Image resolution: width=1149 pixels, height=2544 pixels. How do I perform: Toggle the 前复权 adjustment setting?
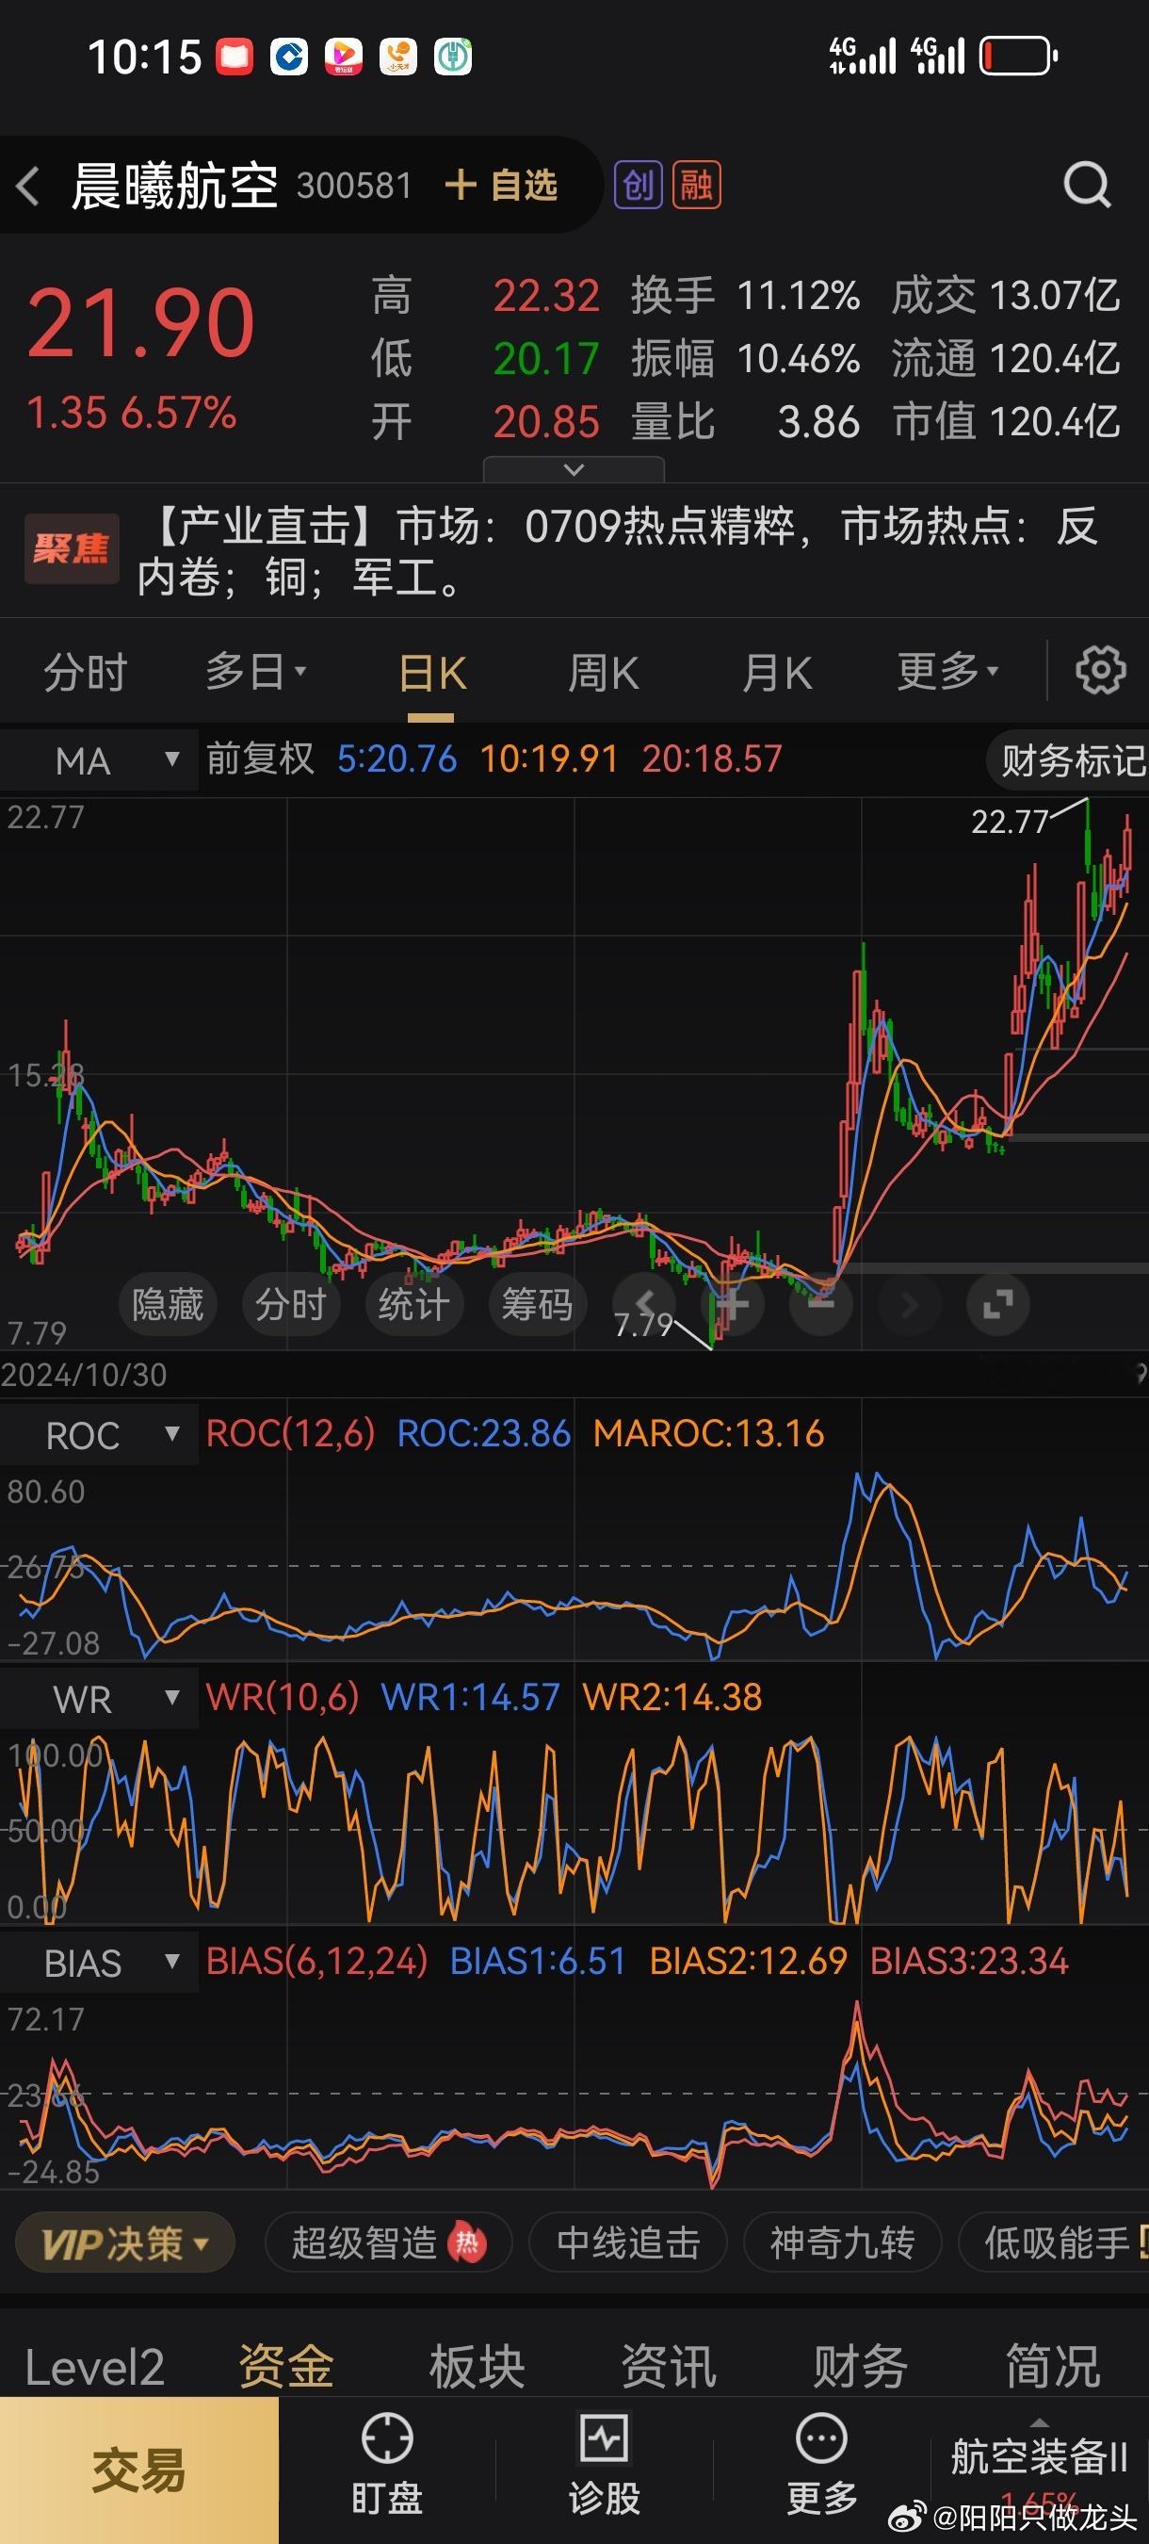(x=261, y=759)
